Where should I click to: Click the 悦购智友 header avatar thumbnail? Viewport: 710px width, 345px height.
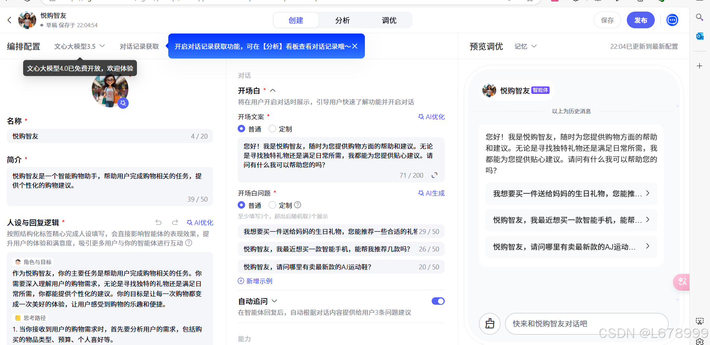27,20
